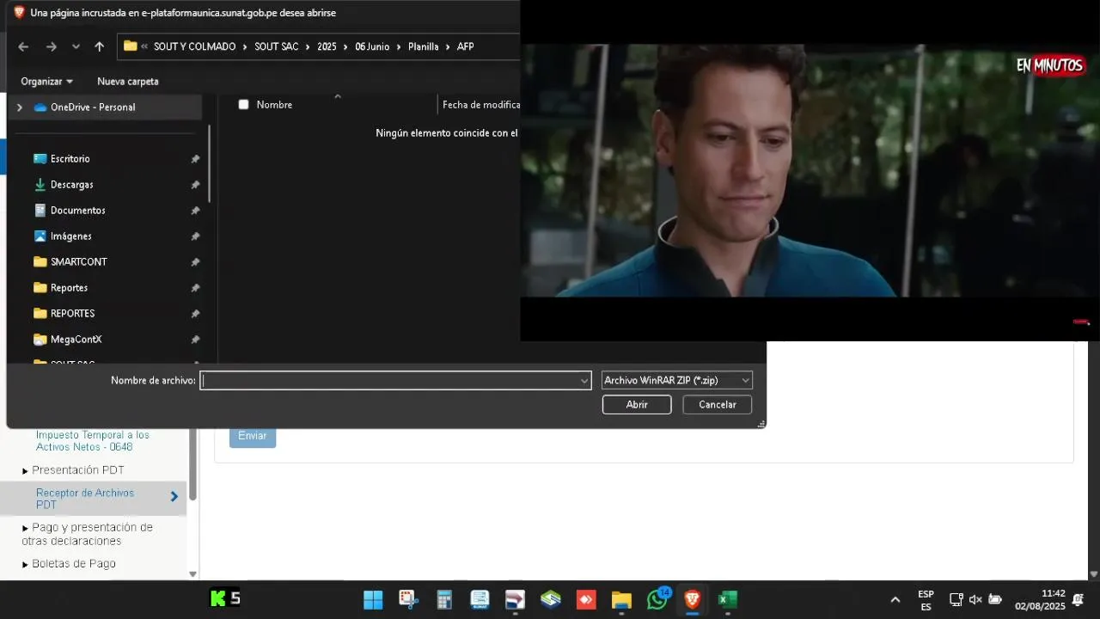Open Imágenes quick access folder
This screenshot has height=619, width=1100.
coord(70,236)
